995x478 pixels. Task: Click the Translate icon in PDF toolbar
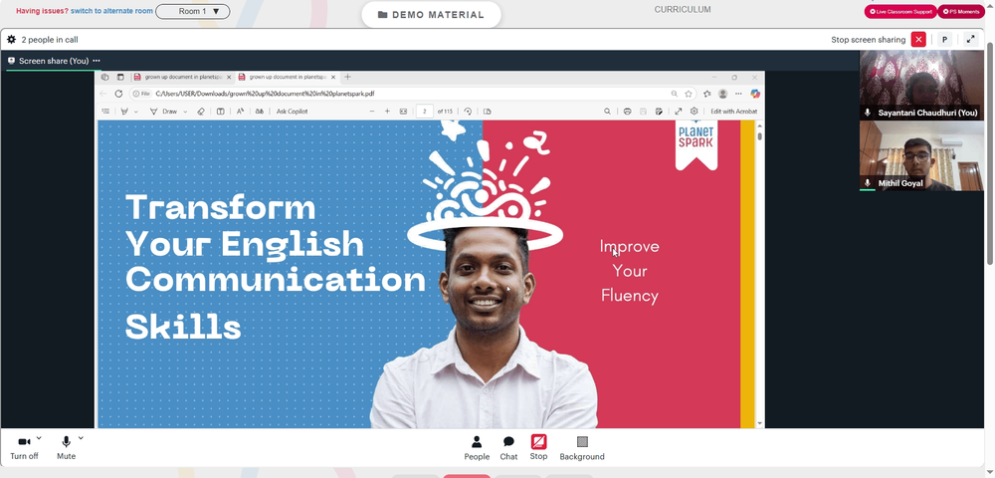(259, 112)
